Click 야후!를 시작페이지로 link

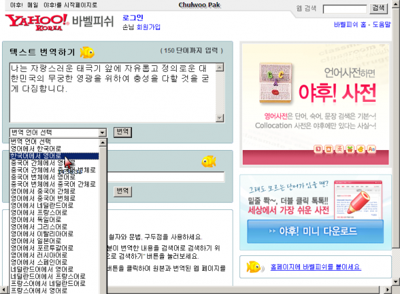pyautogui.click(x=71, y=5)
